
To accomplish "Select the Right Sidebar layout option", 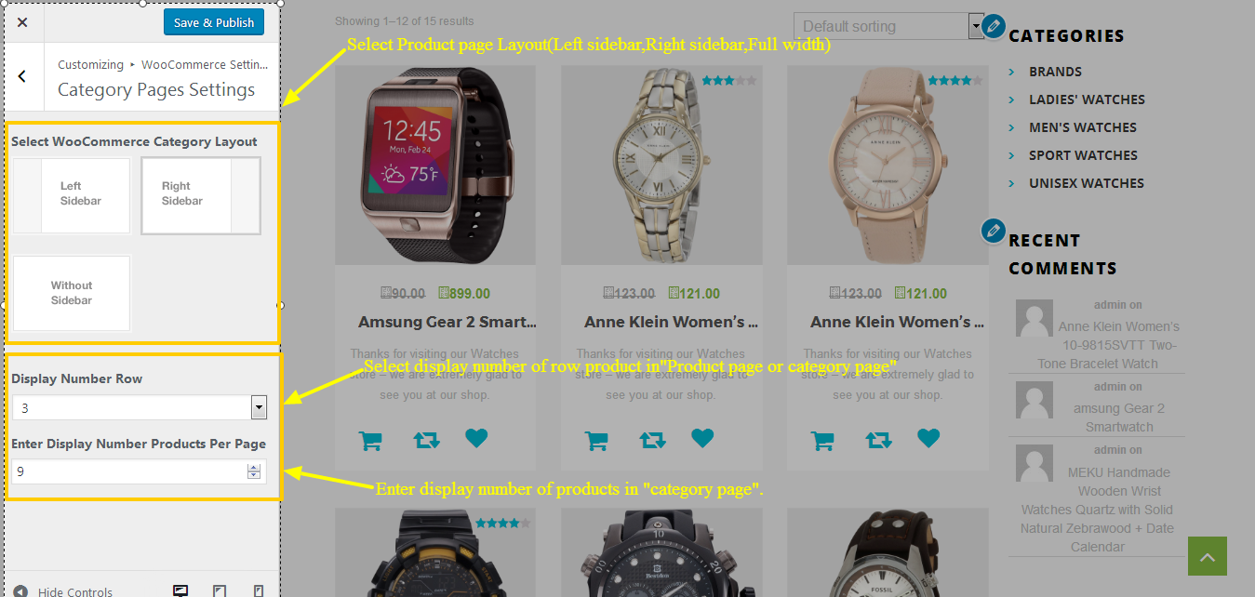I will click(201, 195).
